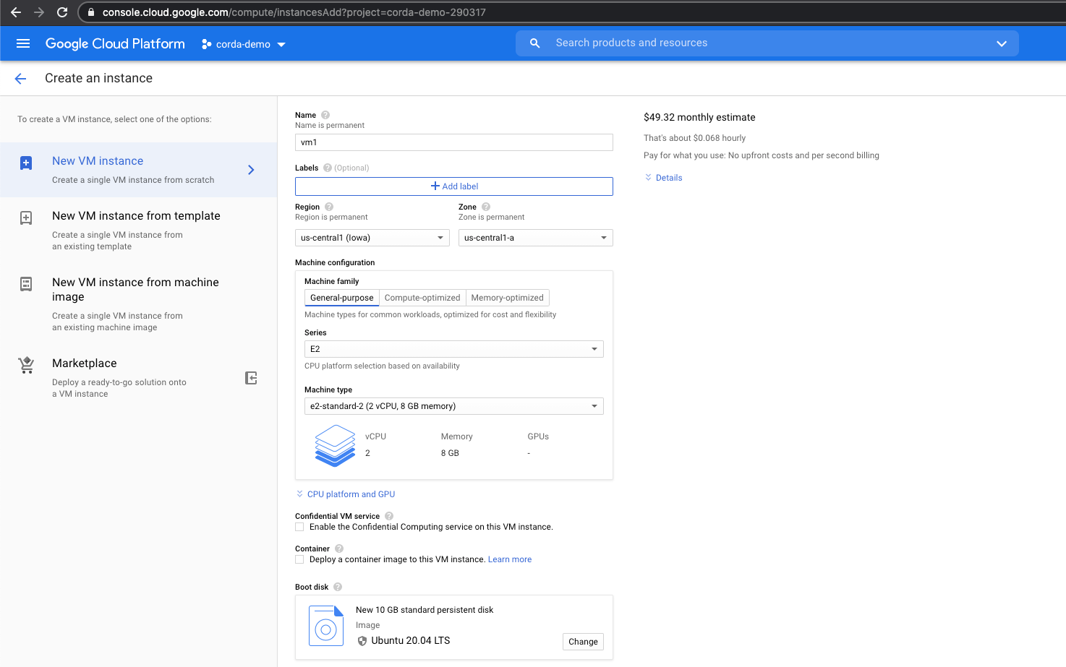
Task: Click the search magnifier icon
Action: (x=535, y=43)
